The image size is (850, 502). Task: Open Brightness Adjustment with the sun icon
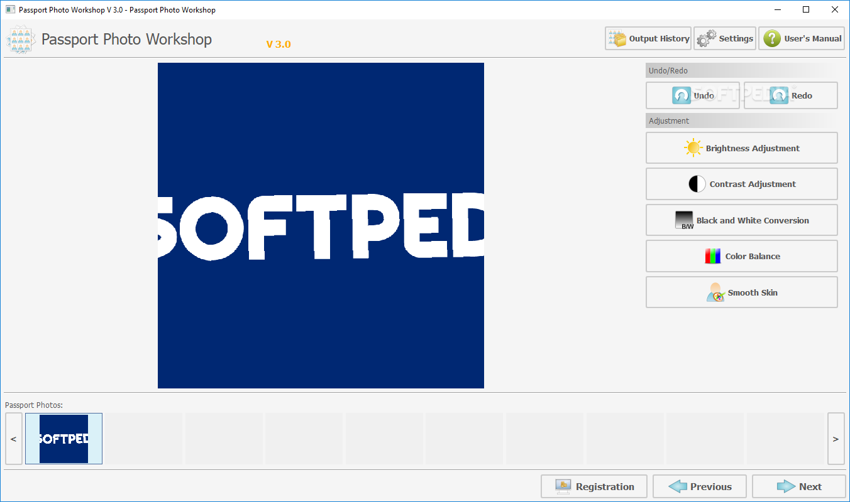[742, 148]
